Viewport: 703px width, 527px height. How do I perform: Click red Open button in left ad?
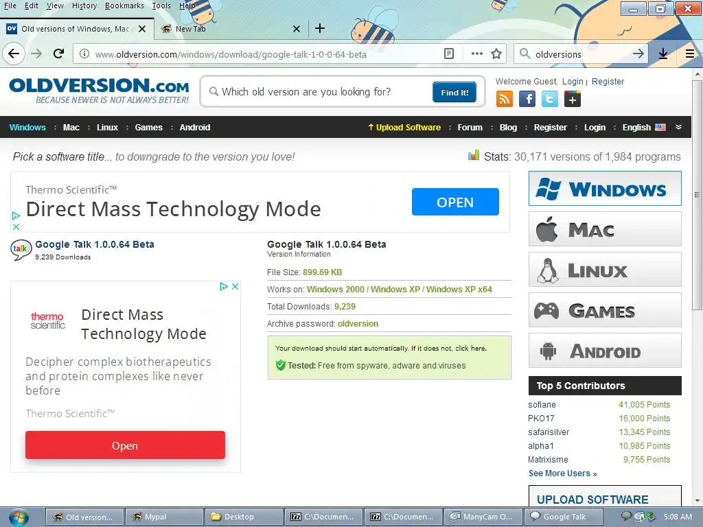[x=125, y=445]
